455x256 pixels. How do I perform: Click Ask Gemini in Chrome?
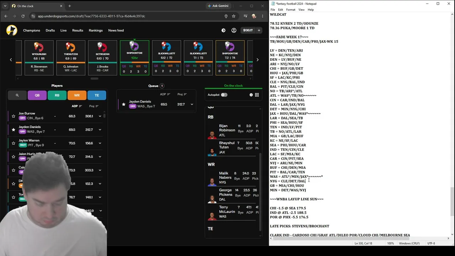click(218, 6)
